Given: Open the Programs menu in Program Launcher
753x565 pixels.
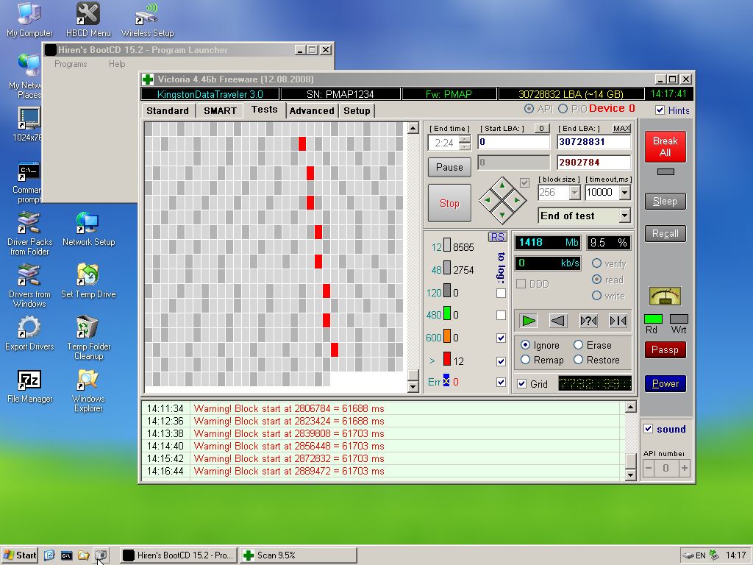Looking at the screenshot, I should 71,64.
